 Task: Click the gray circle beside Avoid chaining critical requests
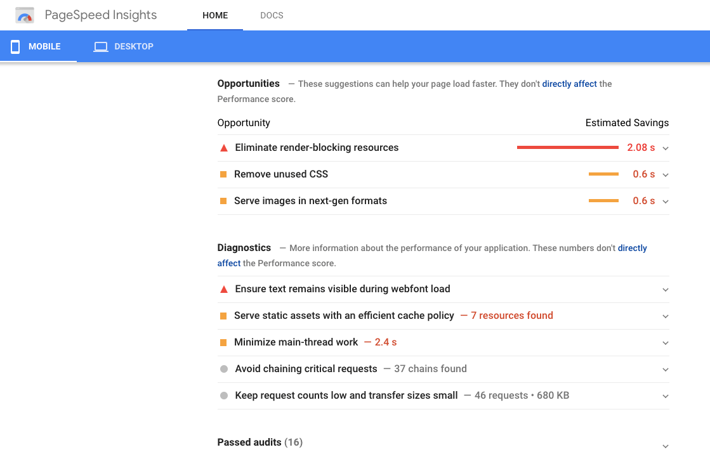click(223, 369)
